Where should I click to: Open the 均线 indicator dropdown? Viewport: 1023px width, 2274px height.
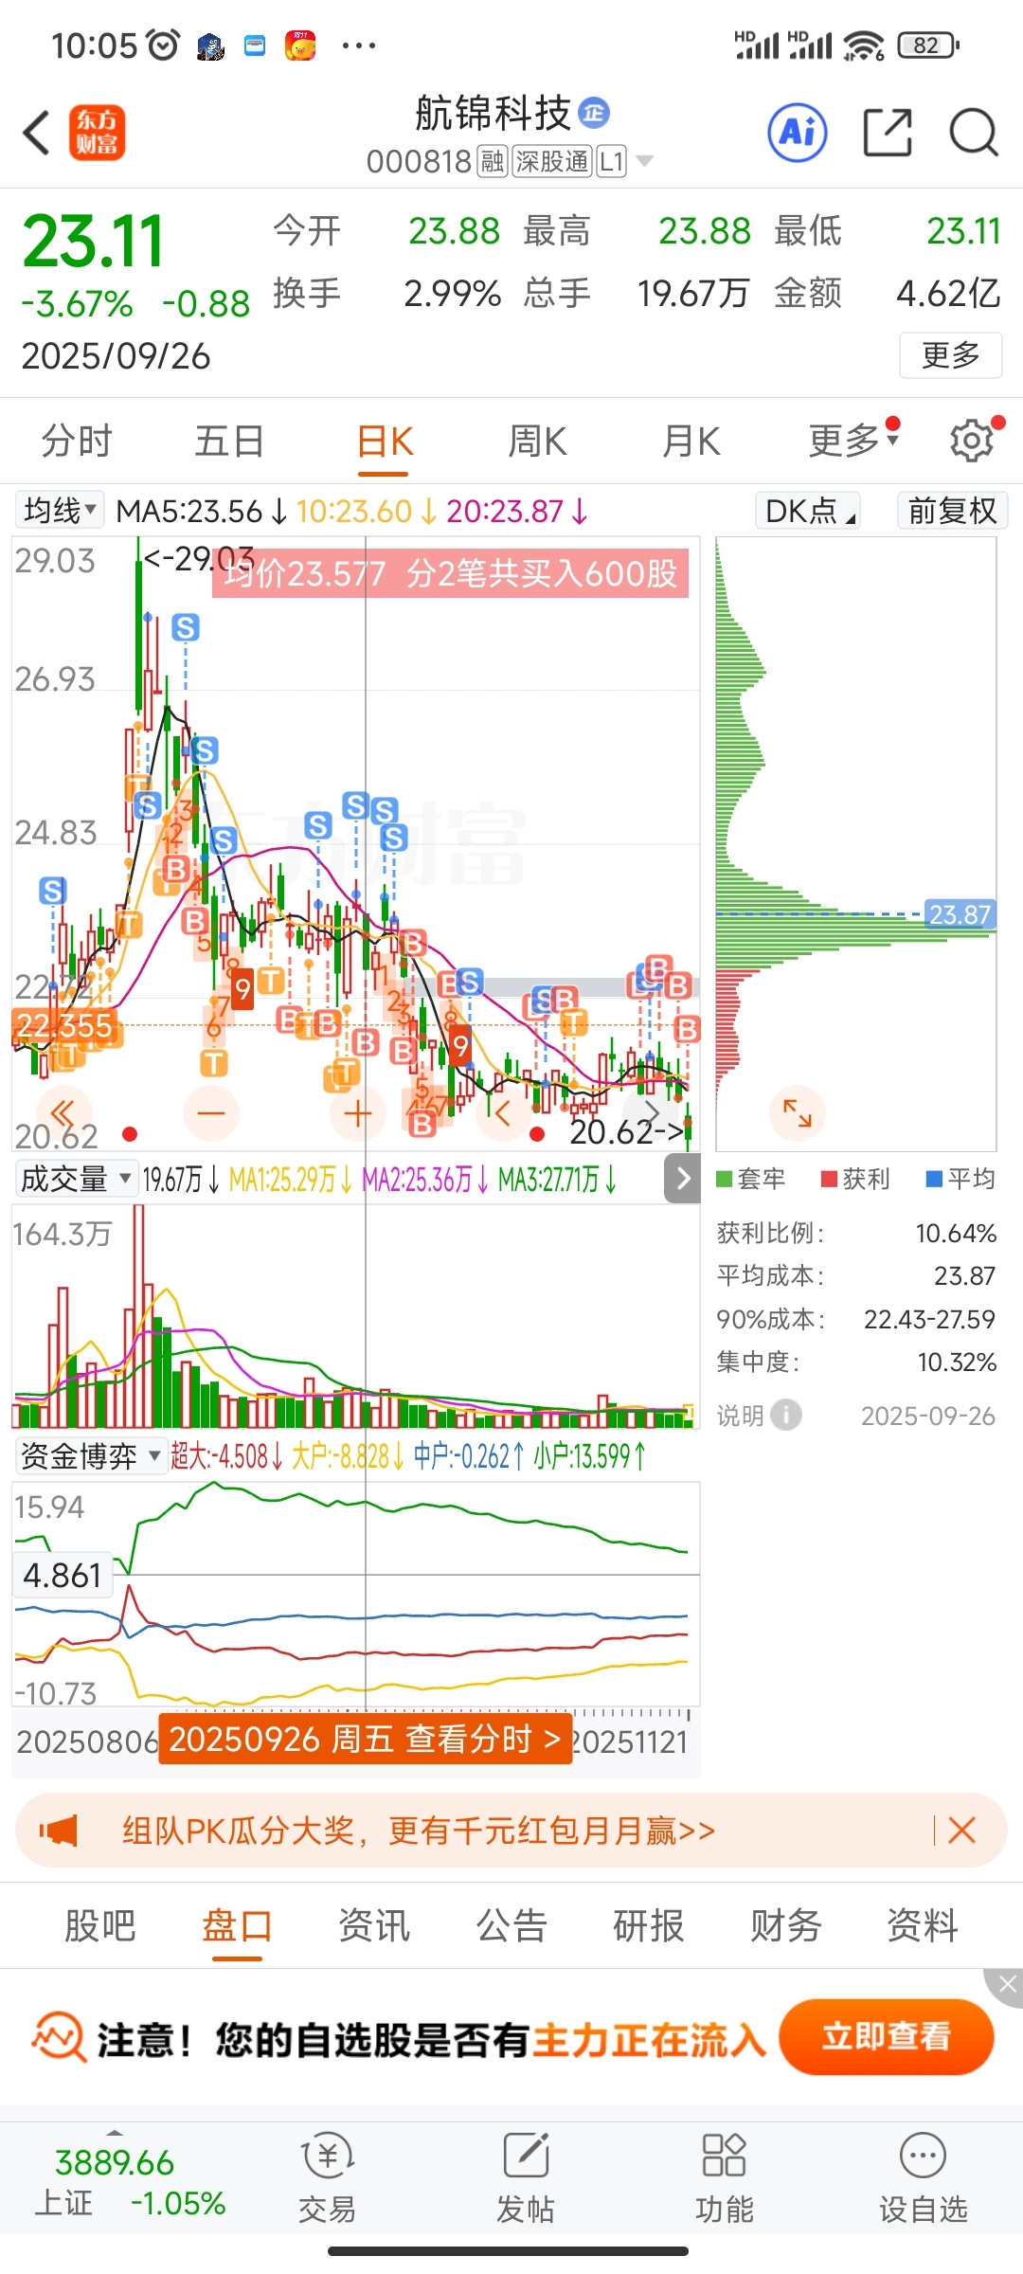[x=60, y=511]
